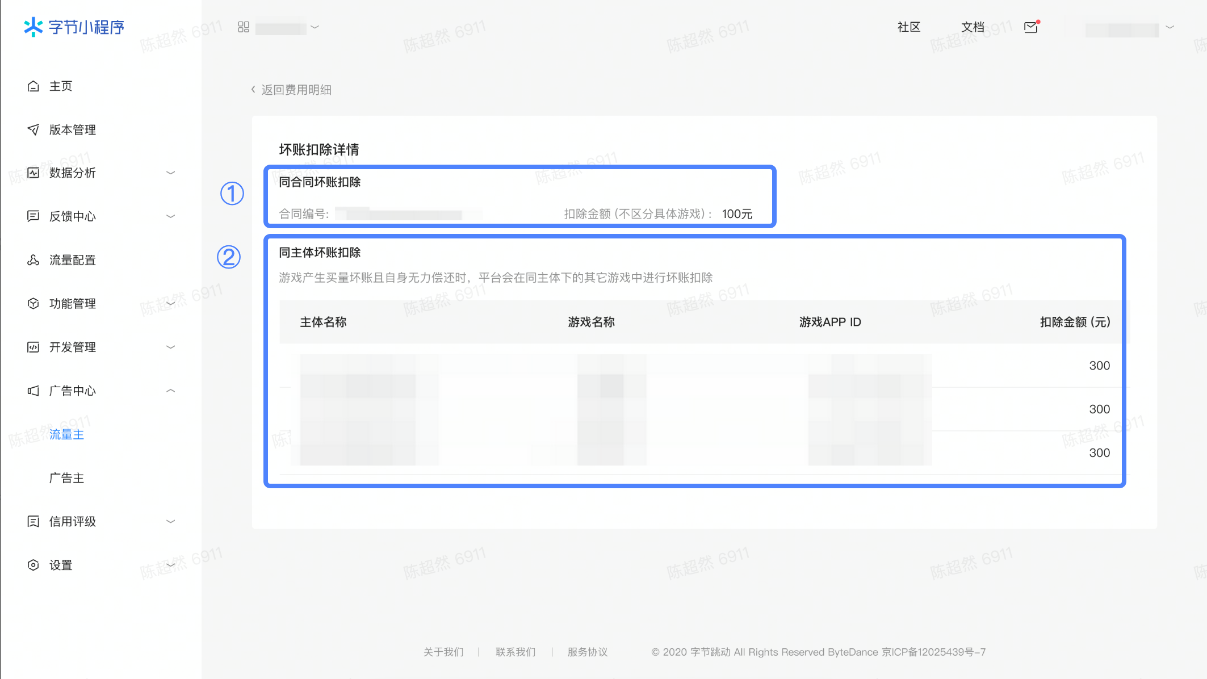Open the user account dropdown arrow

point(1170,27)
